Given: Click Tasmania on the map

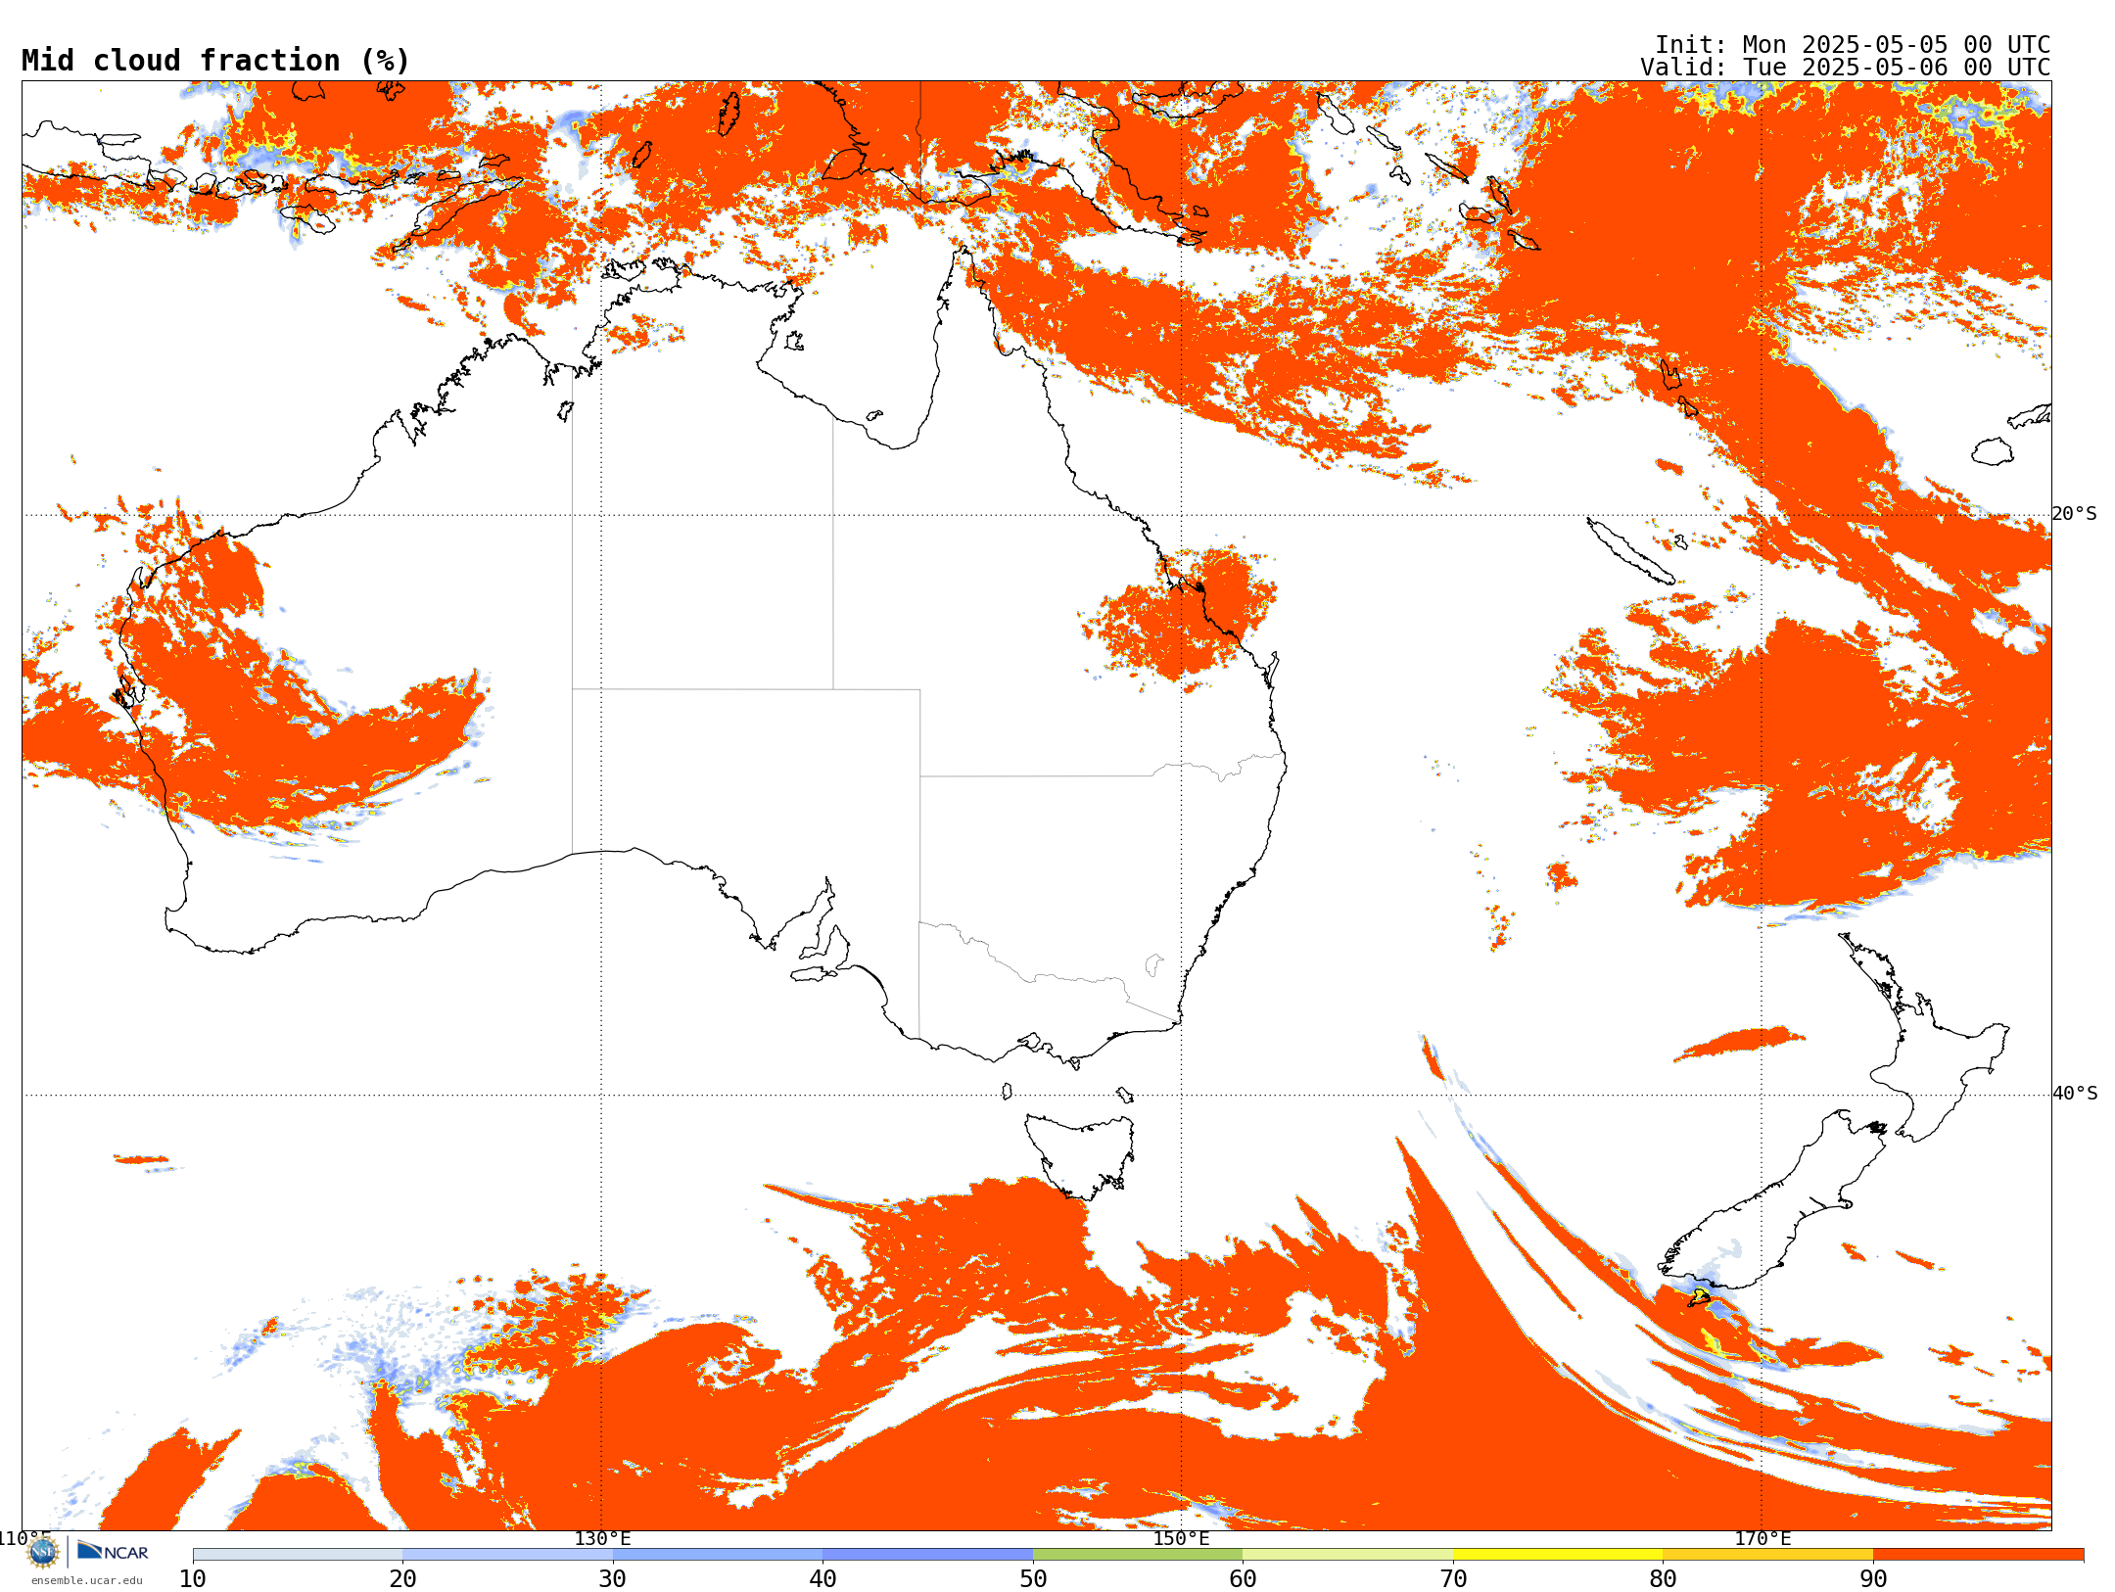Looking at the screenshot, I should click(1082, 1155).
